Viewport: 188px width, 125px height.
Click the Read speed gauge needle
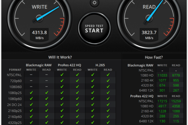tap(154, 12)
